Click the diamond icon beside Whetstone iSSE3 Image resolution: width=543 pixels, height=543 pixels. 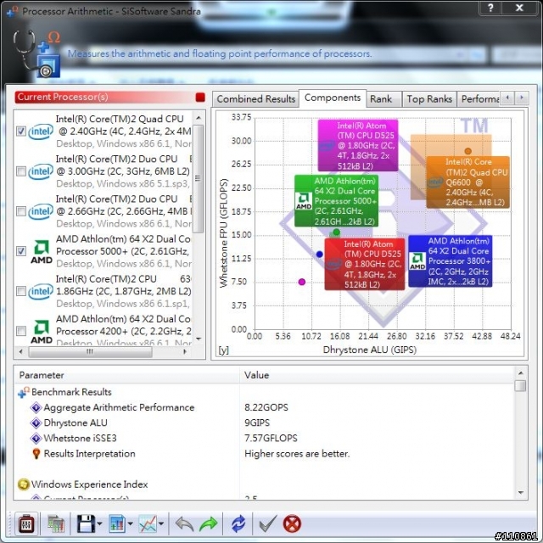point(36,438)
